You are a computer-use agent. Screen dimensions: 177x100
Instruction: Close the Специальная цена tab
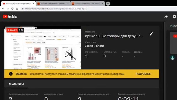click(x=103, y=4)
